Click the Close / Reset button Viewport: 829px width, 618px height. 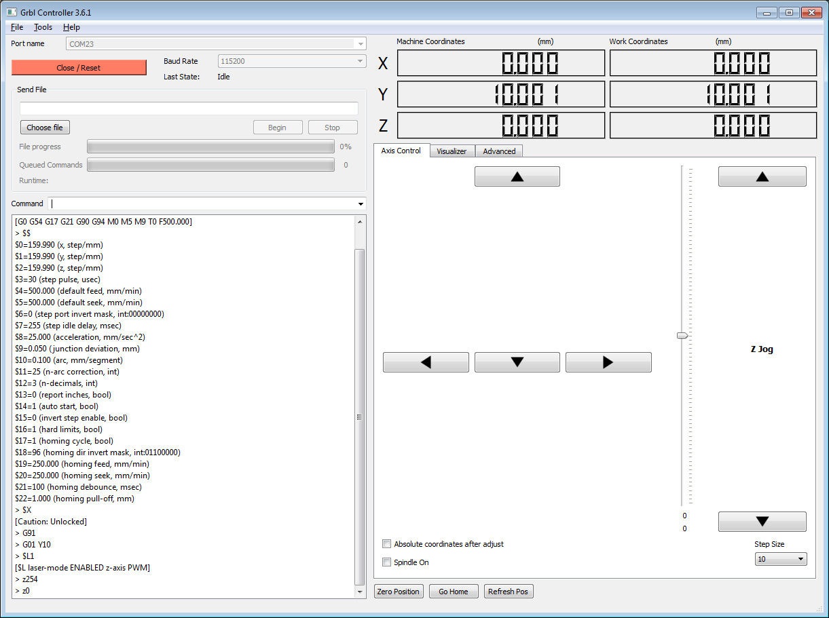(x=79, y=68)
